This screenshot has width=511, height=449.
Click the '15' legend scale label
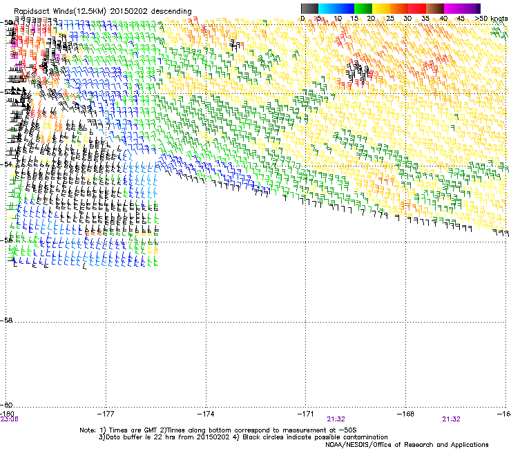354,19
